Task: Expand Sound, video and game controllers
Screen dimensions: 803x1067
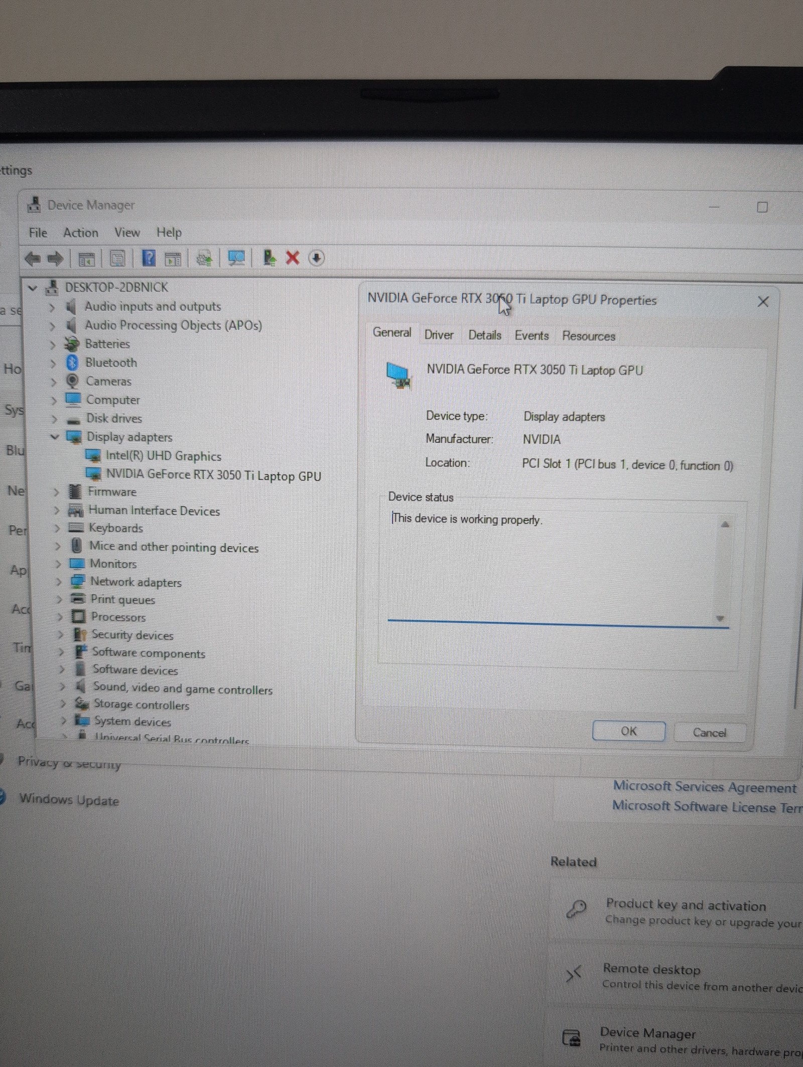Action: click(x=62, y=687)
